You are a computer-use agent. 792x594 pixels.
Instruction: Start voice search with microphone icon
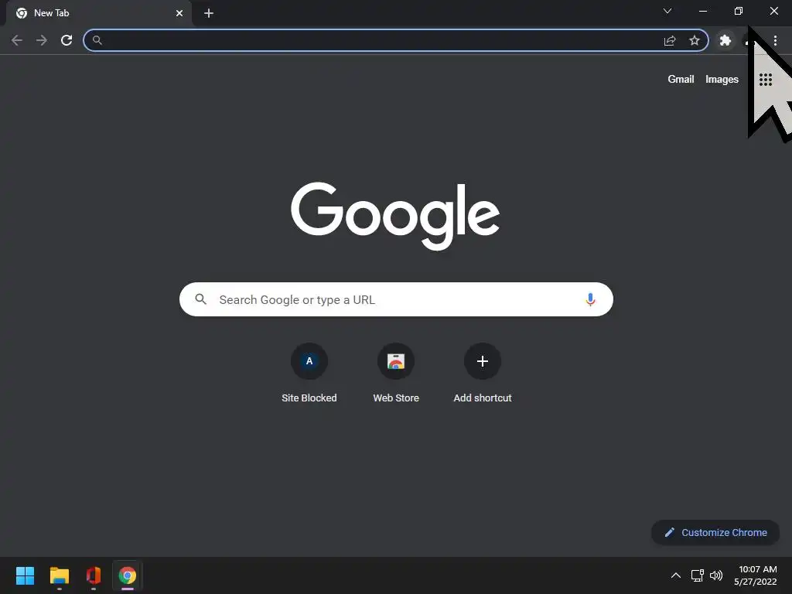[x=590, y=299]
